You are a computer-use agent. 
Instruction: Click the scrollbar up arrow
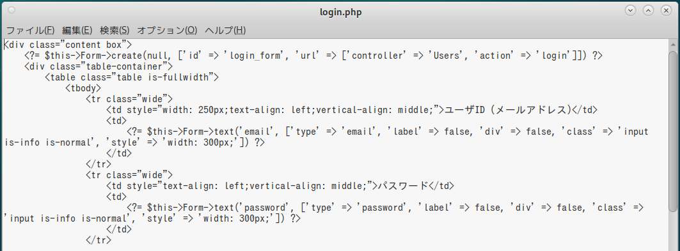[673, 43]
